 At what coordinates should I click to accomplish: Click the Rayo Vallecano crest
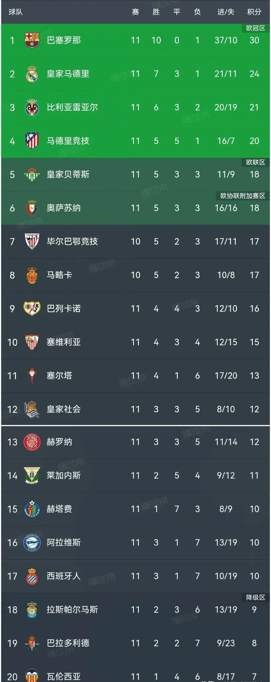32,308
